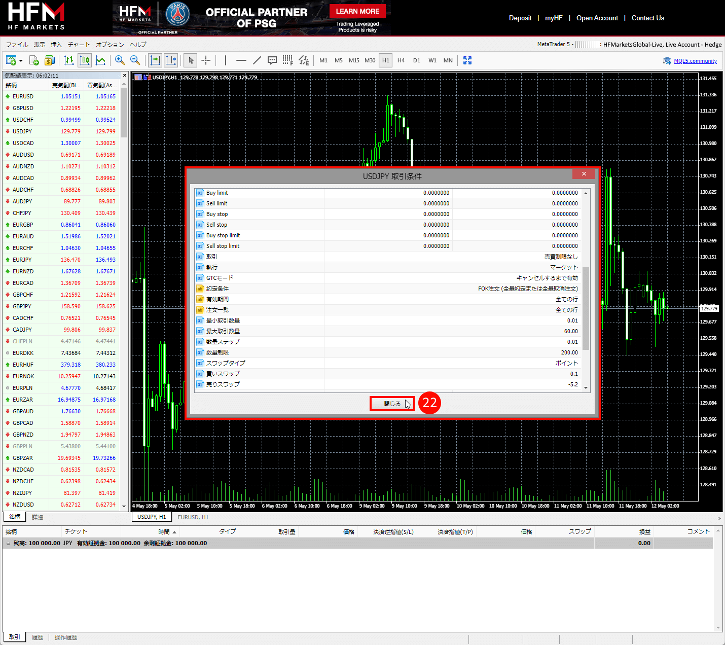
Task: Click the zoom out magnifier icon
Action: pos(135,60)
